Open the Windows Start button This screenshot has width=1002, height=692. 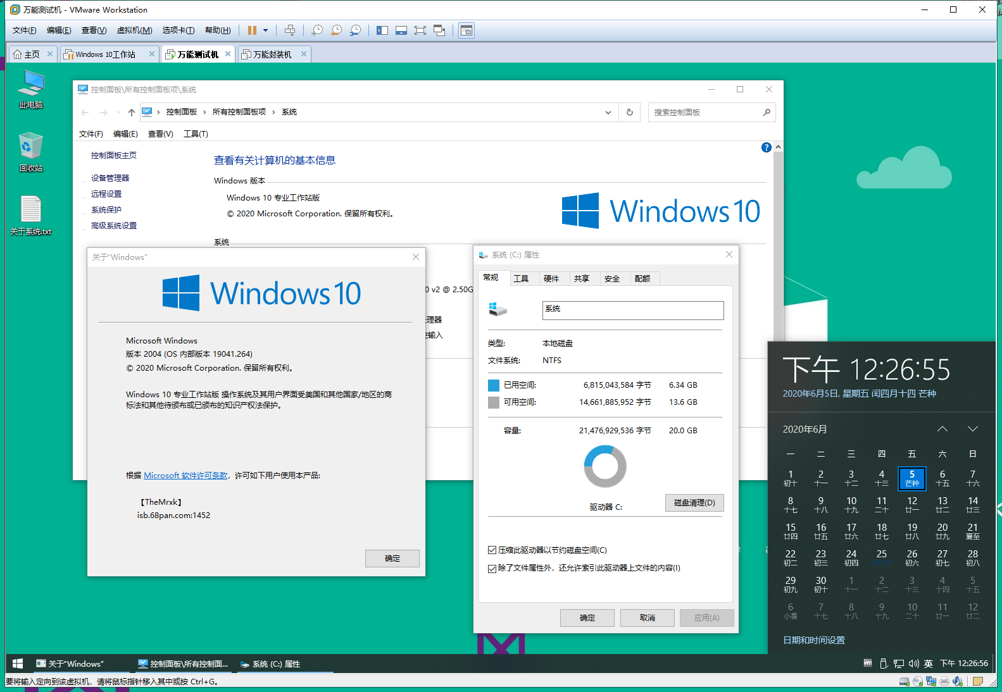click(x=18, y=664)
